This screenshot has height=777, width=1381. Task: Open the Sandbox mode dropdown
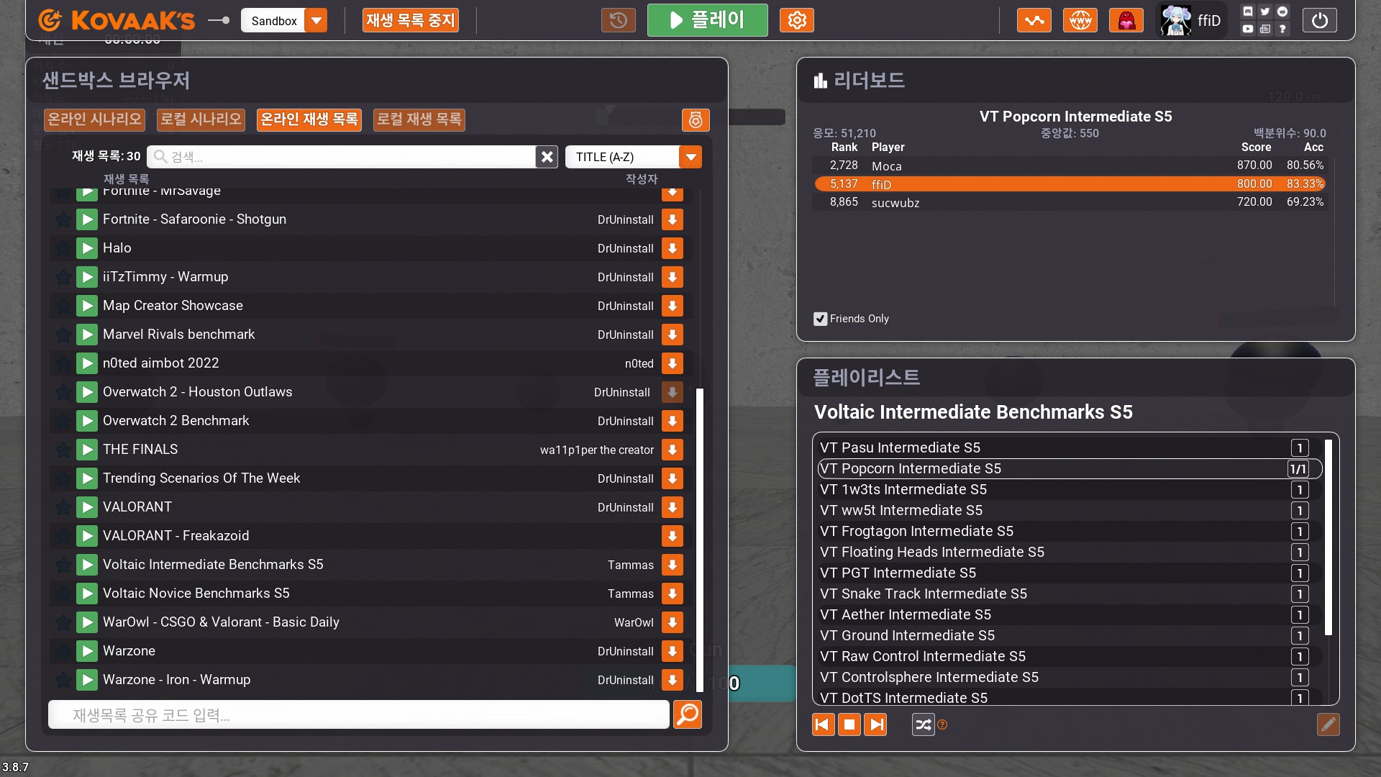316,21
